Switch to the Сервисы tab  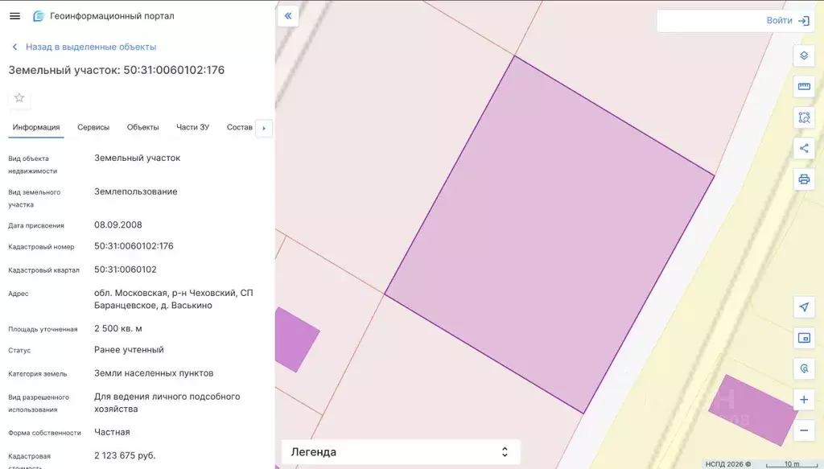pos(93,127)
